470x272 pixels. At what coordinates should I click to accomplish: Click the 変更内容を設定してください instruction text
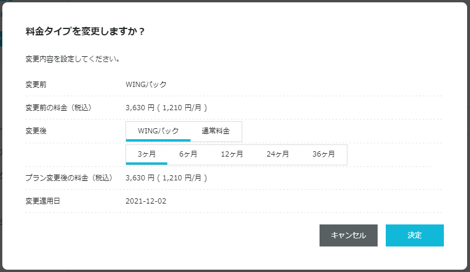[73, 59]
